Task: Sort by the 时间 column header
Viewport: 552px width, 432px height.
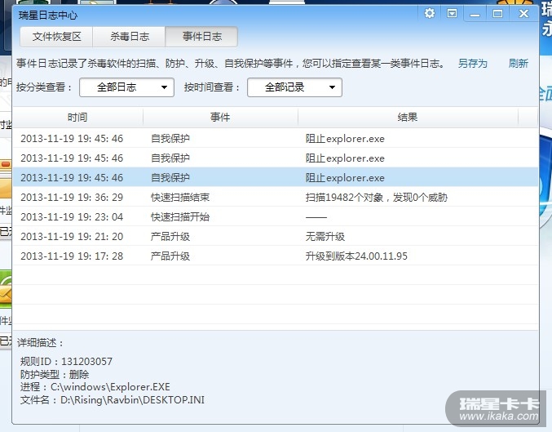Action: click(x=77, y=118)
